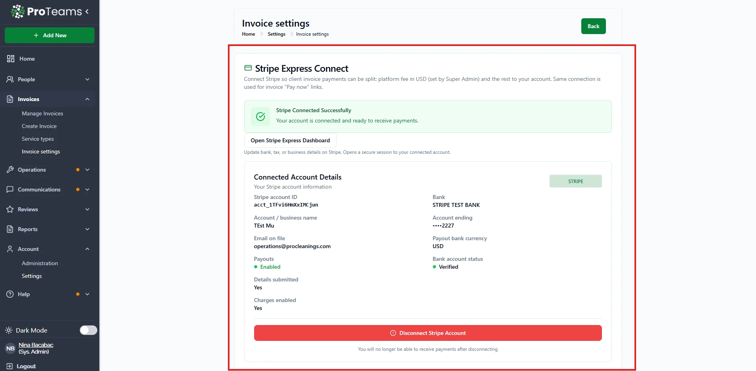Click the NB user avatar

[10, 348]
